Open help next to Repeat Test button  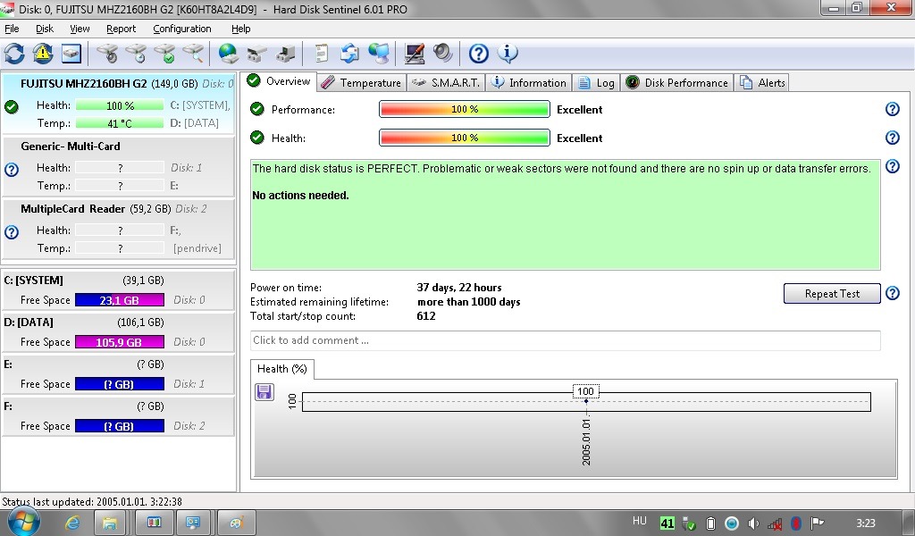(893, 293)
